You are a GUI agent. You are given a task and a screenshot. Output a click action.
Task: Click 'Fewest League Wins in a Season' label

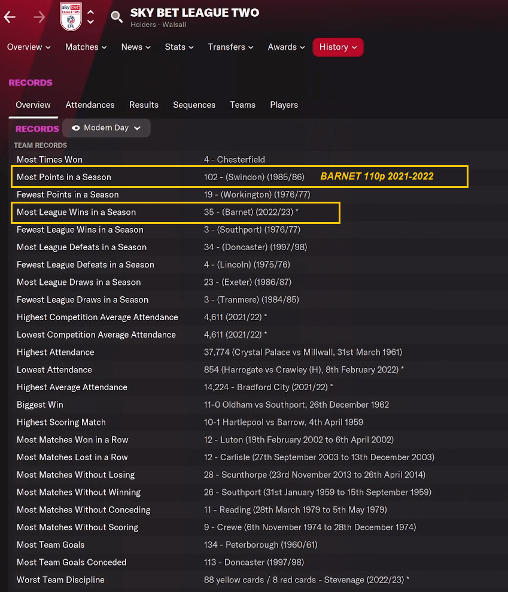tap(80, 229)
